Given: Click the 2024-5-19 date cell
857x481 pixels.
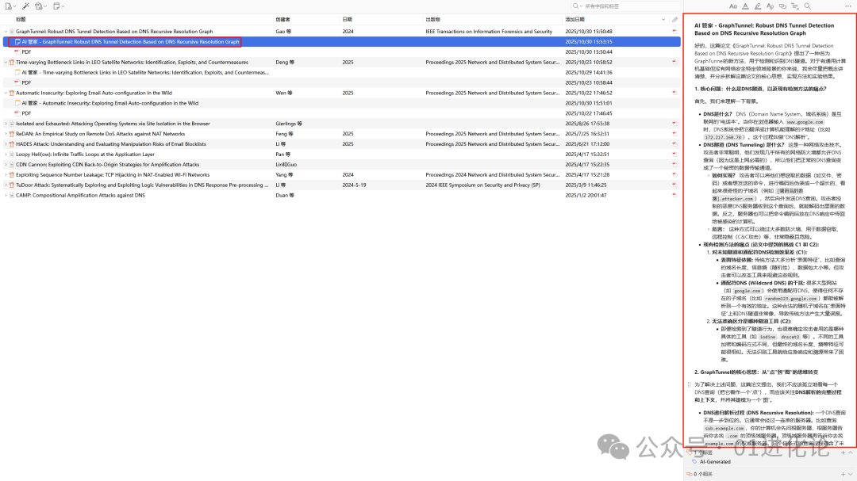Looking at the screenshot, I should (x=354, y=185).
